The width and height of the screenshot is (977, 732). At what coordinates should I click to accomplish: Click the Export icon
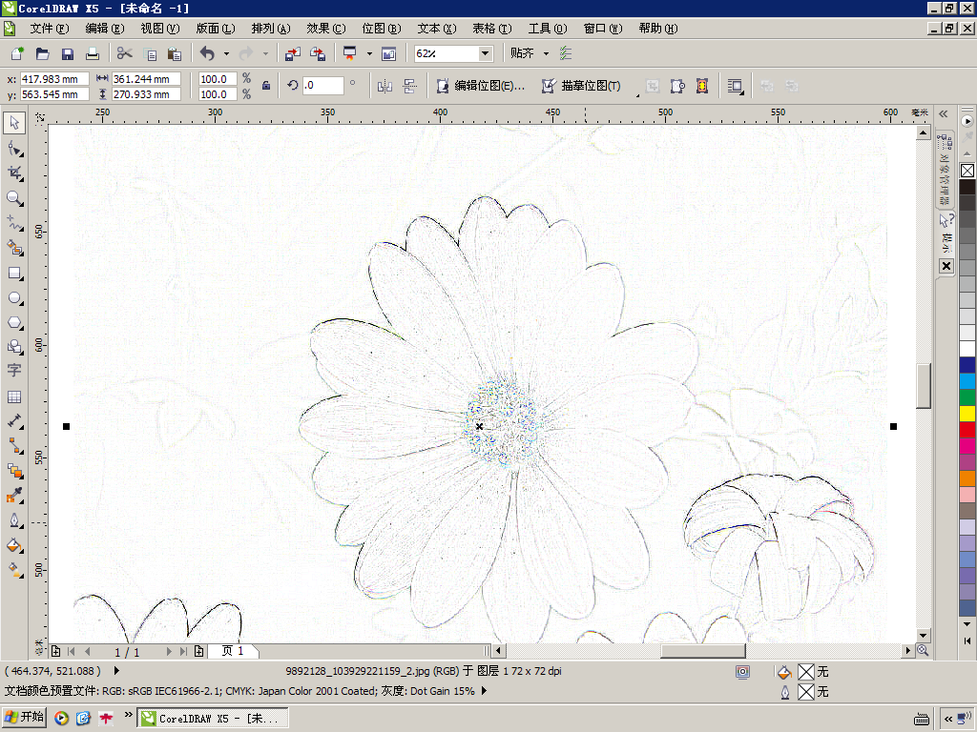318,53
